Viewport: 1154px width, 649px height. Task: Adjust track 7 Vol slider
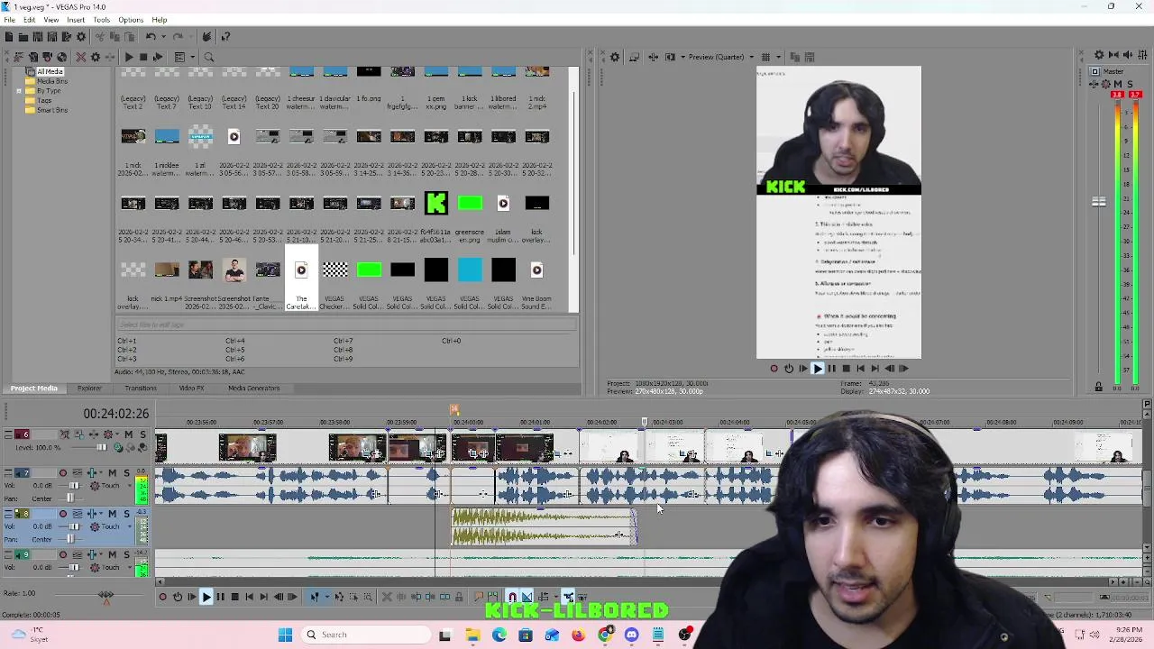(74, 485)
